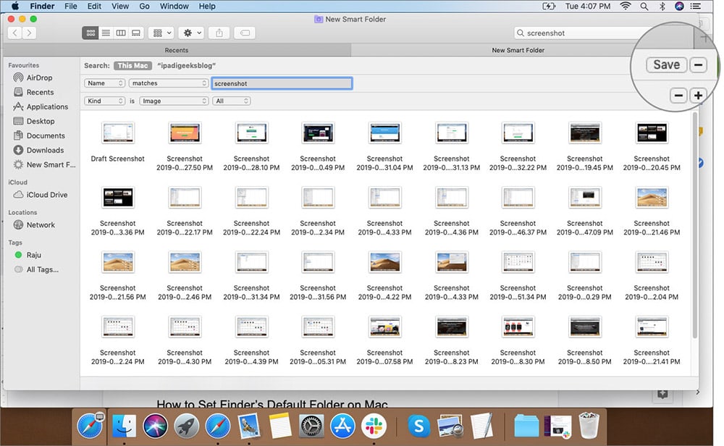Launch Slack from the Dock
The width and height of the screenshot is (724, 446).
[374, 426]
